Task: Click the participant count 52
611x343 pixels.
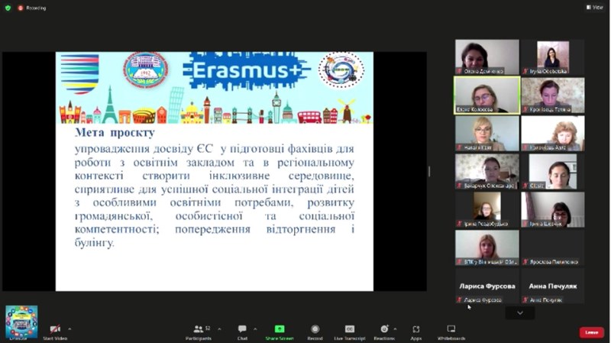Action: coord(208,328)
